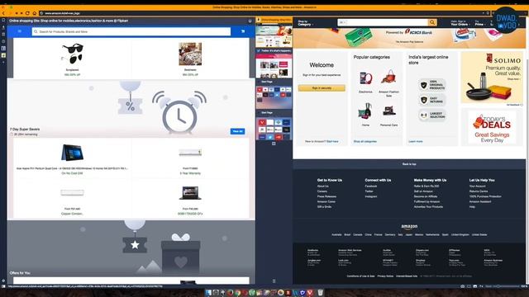Screen dimensions: 529x297
Task: Switch to the Amazon tab thumbnail
Action: tap(274, 33)
